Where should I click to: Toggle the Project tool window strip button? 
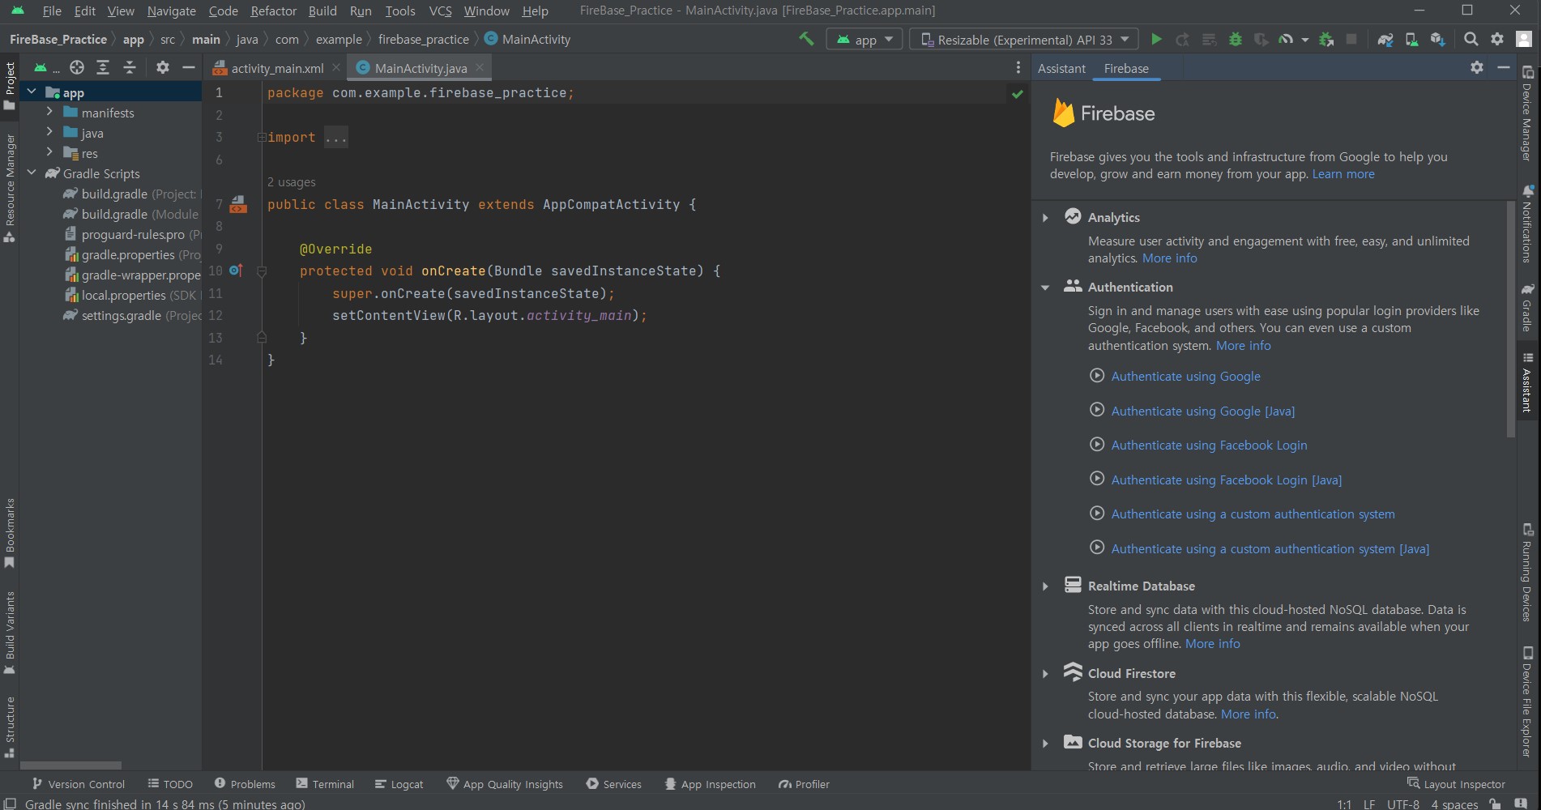tap(10, 85)
